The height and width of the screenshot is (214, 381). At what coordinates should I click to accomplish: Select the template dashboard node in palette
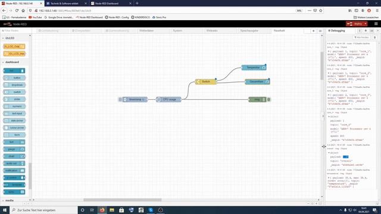pos(14,185)
